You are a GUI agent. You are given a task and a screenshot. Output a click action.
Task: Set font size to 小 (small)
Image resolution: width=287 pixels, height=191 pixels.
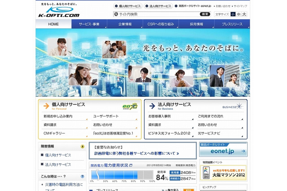(x=233, y=14)
